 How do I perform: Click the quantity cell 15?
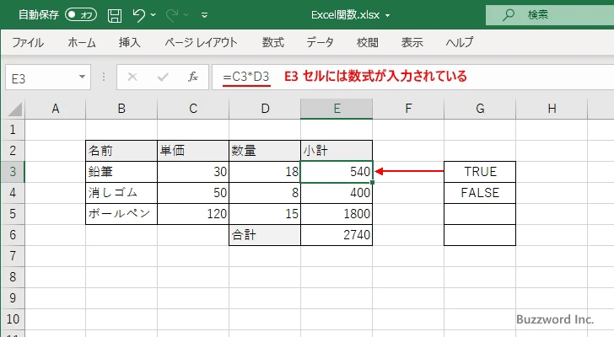pos(265,214)
